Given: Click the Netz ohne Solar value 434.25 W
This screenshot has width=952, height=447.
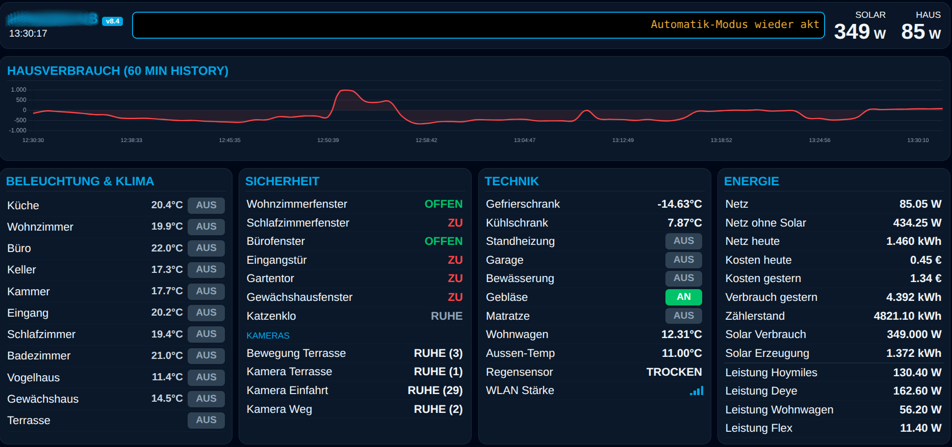Looking at the screenshot, I should tap(917, 223).
